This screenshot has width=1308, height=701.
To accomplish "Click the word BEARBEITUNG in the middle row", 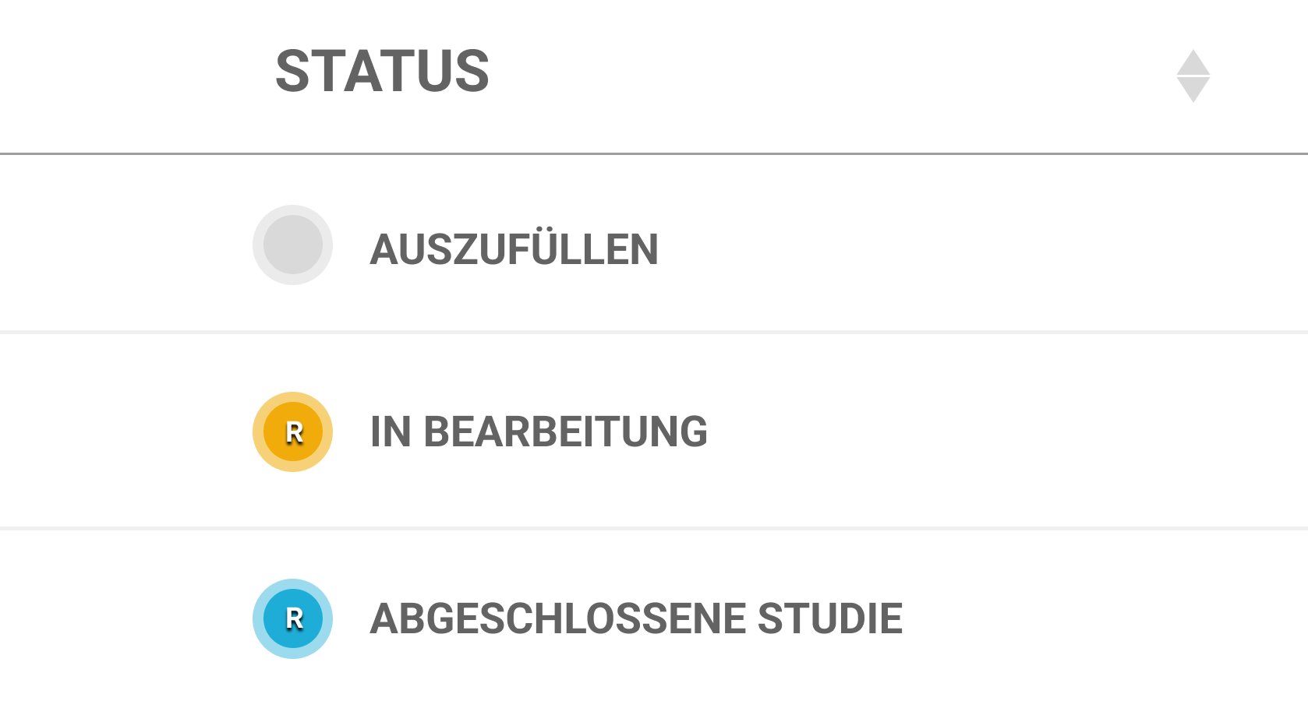I will [x=565, y=432].
